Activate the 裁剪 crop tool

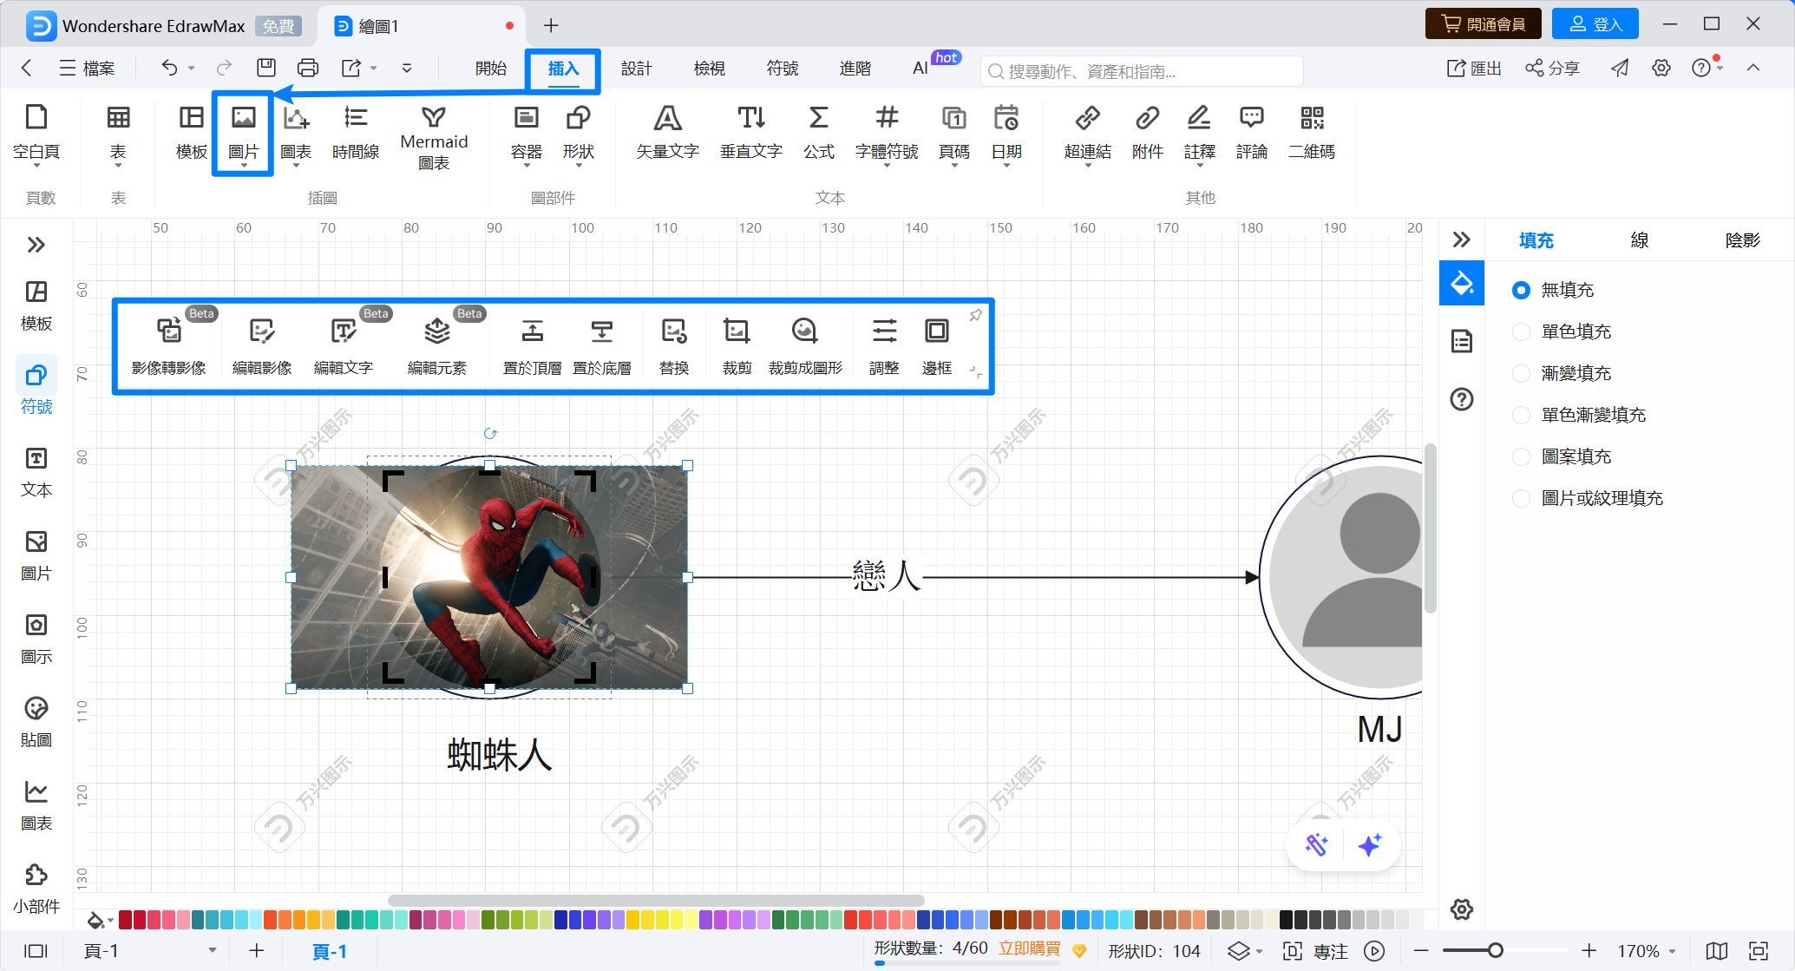737,346
